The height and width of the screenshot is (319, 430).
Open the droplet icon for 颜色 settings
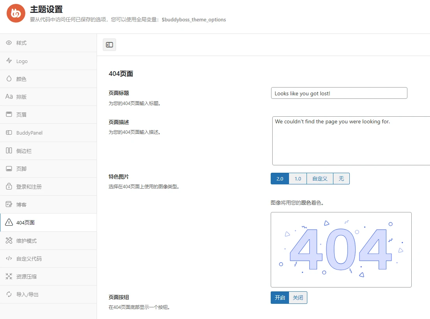9,79
